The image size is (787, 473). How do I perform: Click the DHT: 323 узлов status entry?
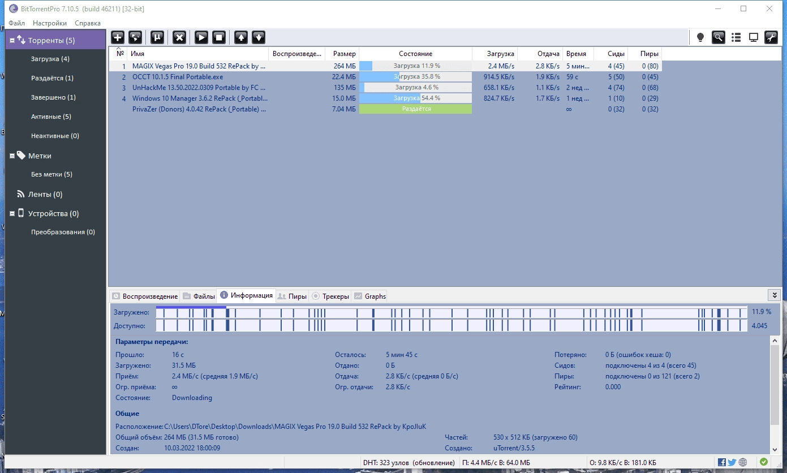408,463
